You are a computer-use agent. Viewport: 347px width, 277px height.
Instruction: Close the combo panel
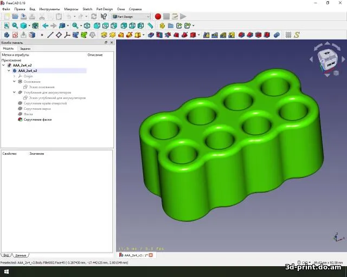tap(112, 42)
